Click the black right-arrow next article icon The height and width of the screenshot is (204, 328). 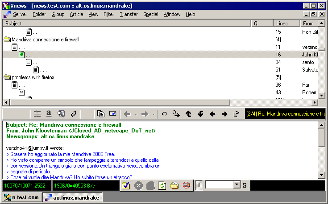224,114
